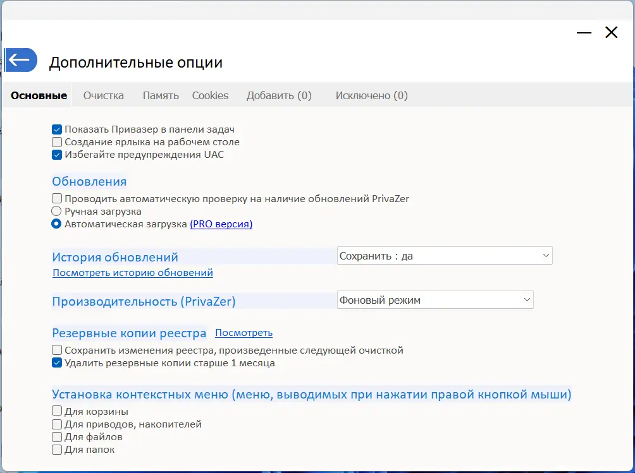Image resolution: width=635 pixels, height=473 pixels.
Task: Uncheck Показать Привазер в панели задач
Action: (57, 129)
